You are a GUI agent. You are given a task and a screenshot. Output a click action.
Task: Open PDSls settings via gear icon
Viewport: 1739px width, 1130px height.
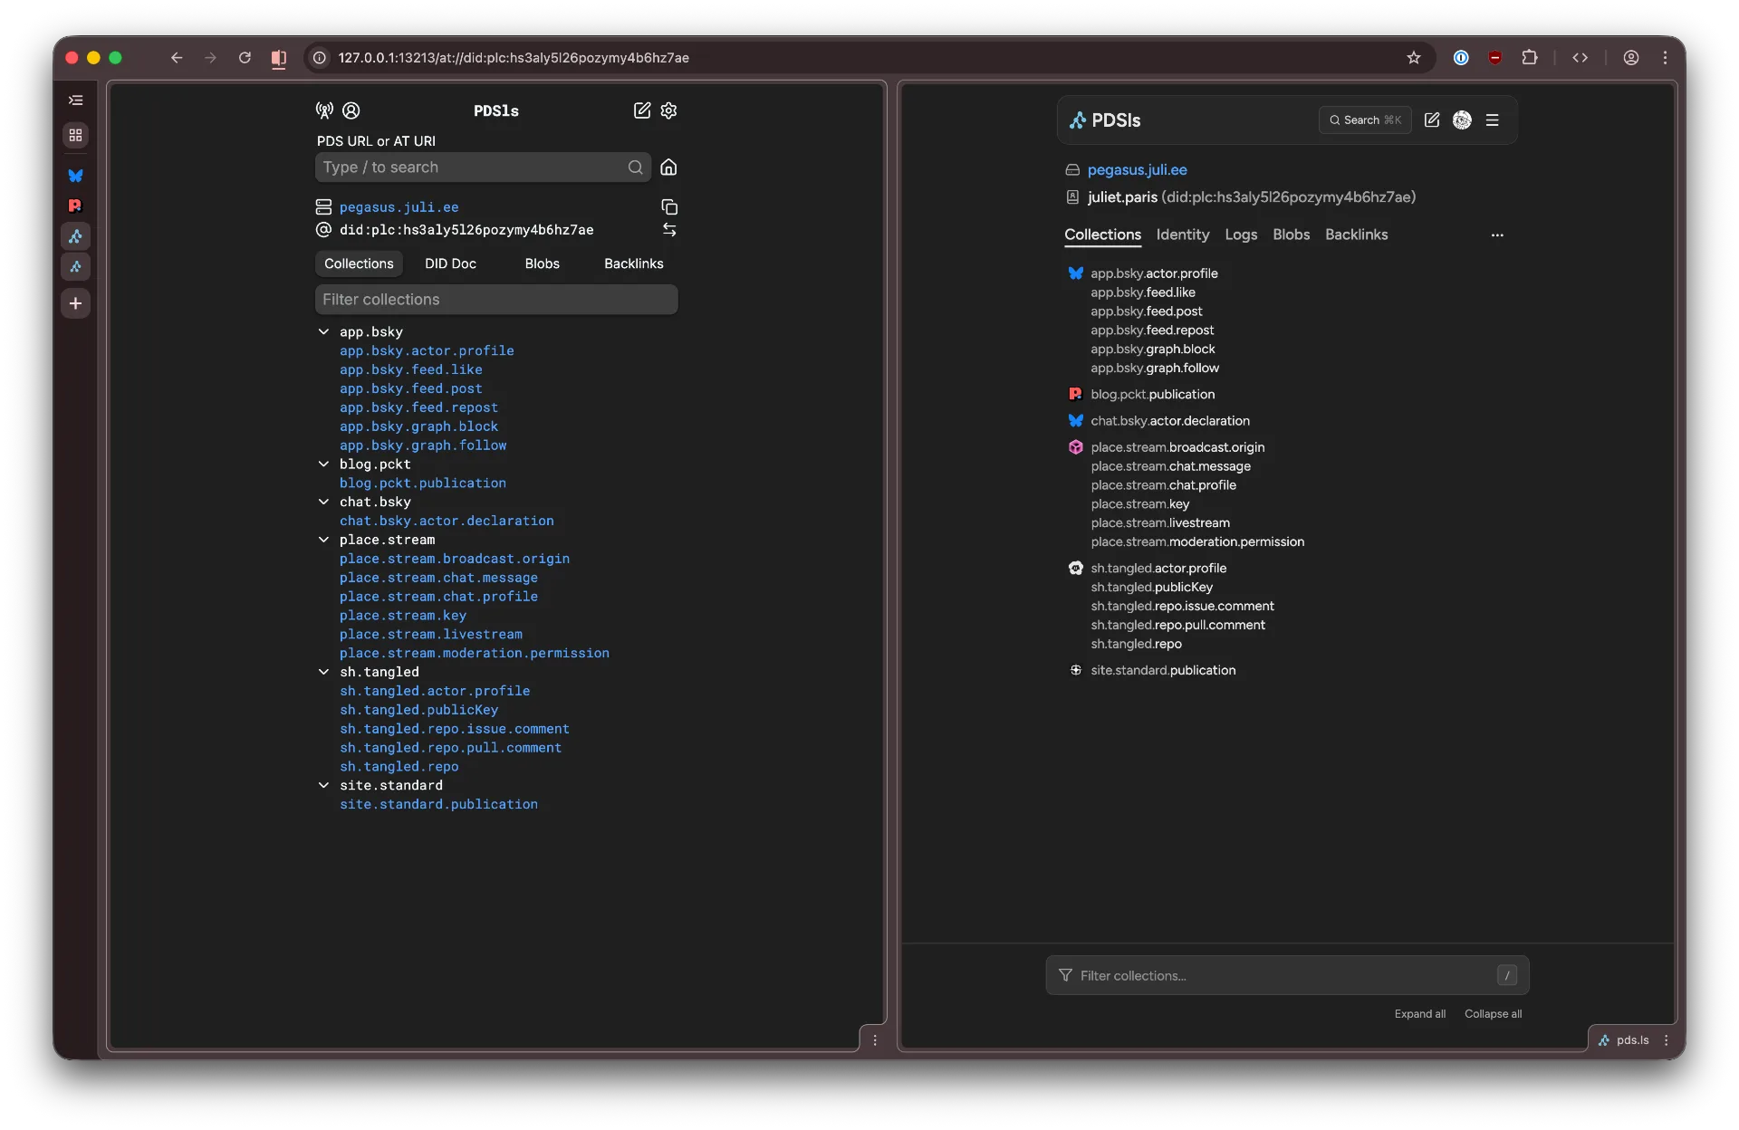click(x=668, y=110)
